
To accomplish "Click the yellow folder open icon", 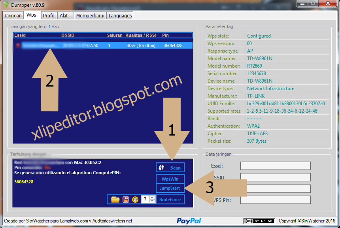I will [x=115, y=200].
